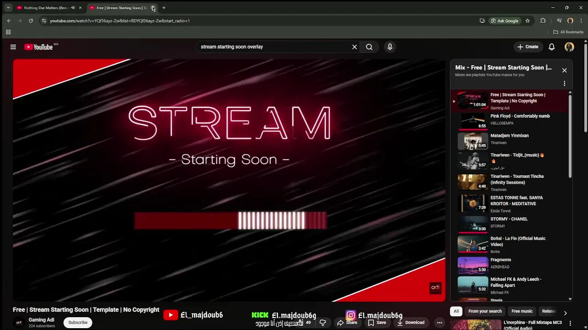588x330 pixels.
Task: Play Pink Floyd Comfortably Numb from mix
Action: tap(510, 121)
